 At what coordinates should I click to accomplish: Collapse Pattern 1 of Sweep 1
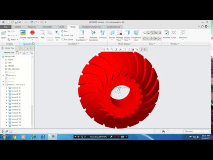pyautogui.click(x=3, y=85)
